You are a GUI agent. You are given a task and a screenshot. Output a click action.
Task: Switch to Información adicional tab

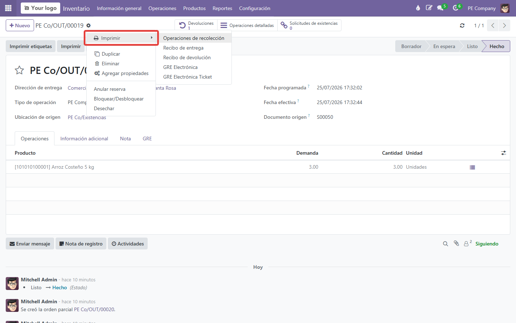pyautogui.click(x=84, y=139)
